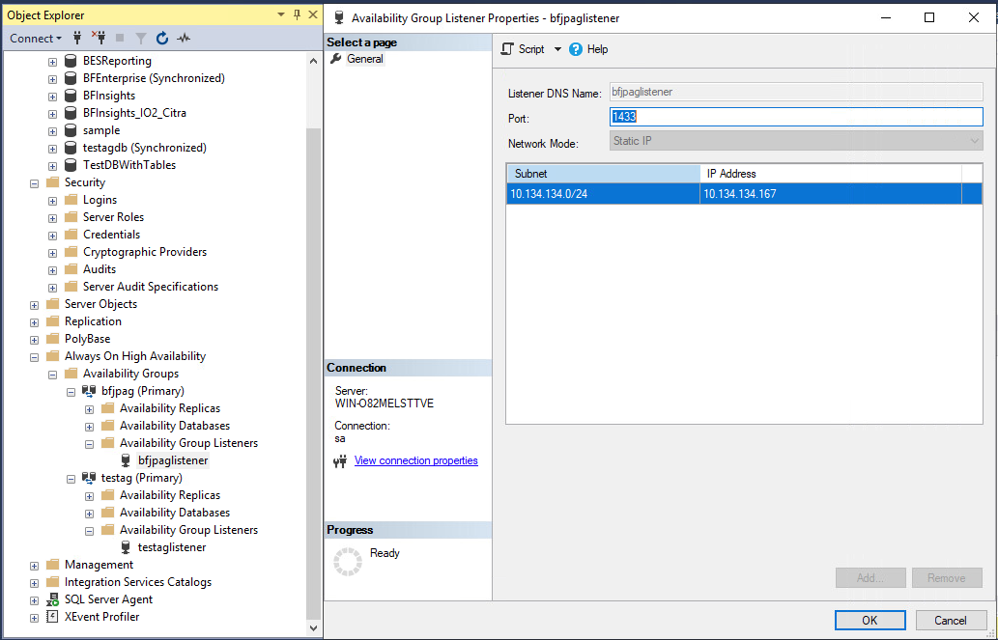Click OK to confirm listener properties
The width and height of the screenshot is (998, 640).
(x=870, y=621)
